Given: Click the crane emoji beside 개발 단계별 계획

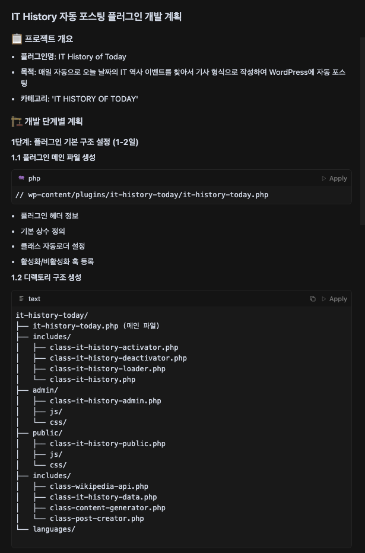Looking at the screenshot, I should point(17,122).
